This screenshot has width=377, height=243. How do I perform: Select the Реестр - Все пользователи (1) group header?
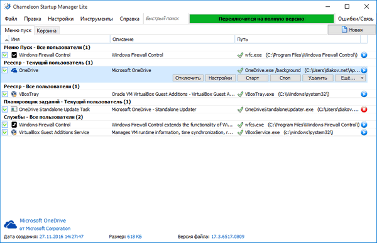pos(41,86)
